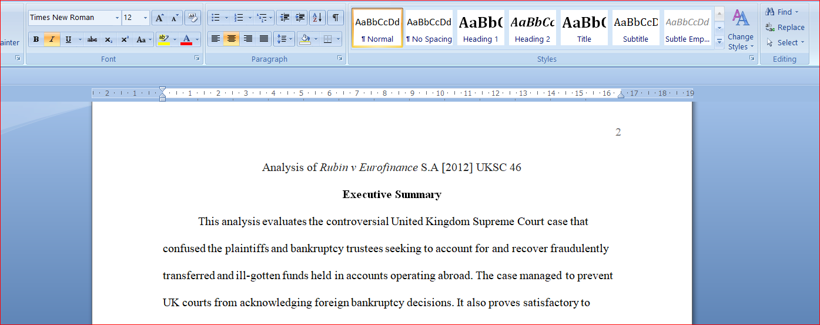Open the Change Styles menu
Screen dimensions: 820x325
pyautogui.click(x=741, y=29)
